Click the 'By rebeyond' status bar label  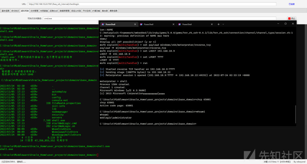point(300,162)
